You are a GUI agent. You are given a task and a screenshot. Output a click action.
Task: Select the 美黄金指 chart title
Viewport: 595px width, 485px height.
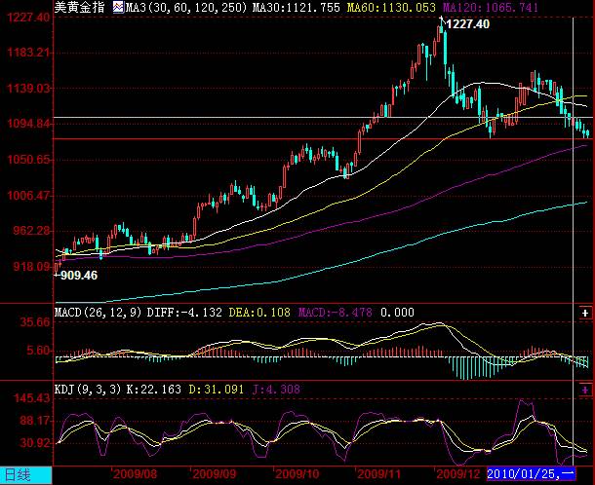coord(79,7)
